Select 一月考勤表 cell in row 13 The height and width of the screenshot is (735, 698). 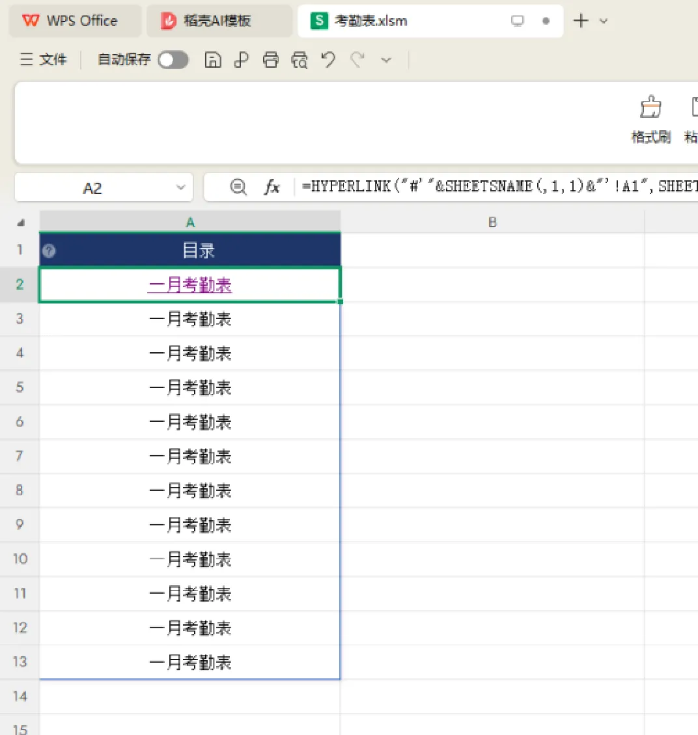pyautogui.click(x=190, y=662)
